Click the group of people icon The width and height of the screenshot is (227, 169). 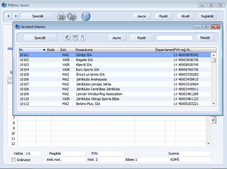[x=75, y=38]
